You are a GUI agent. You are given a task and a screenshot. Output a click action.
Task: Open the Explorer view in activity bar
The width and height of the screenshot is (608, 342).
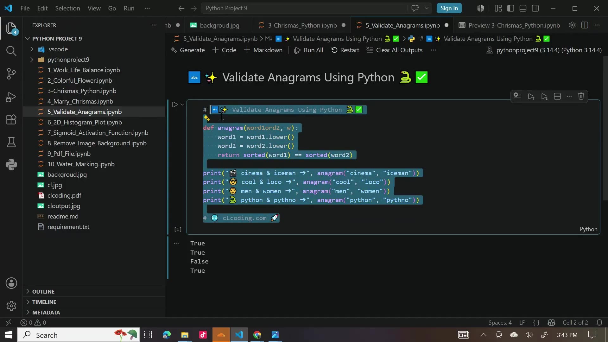coord(11,28)
